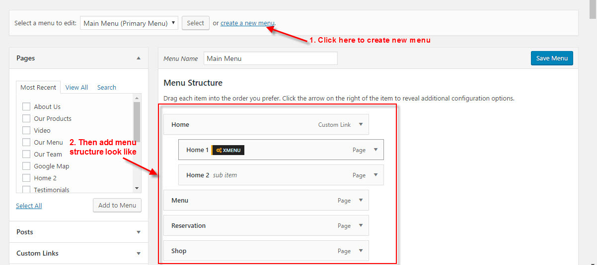
Task: Click the Menu Structure heading
Action: (193, 83)
